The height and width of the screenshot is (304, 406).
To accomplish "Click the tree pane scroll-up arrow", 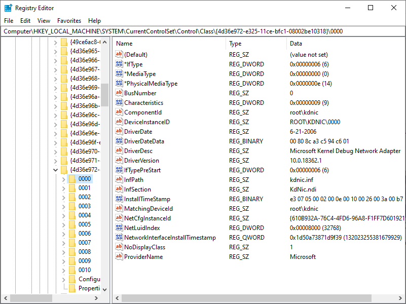I will 104,42.
